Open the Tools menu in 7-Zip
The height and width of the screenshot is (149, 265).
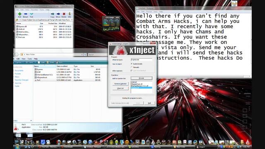pos(42,10)
